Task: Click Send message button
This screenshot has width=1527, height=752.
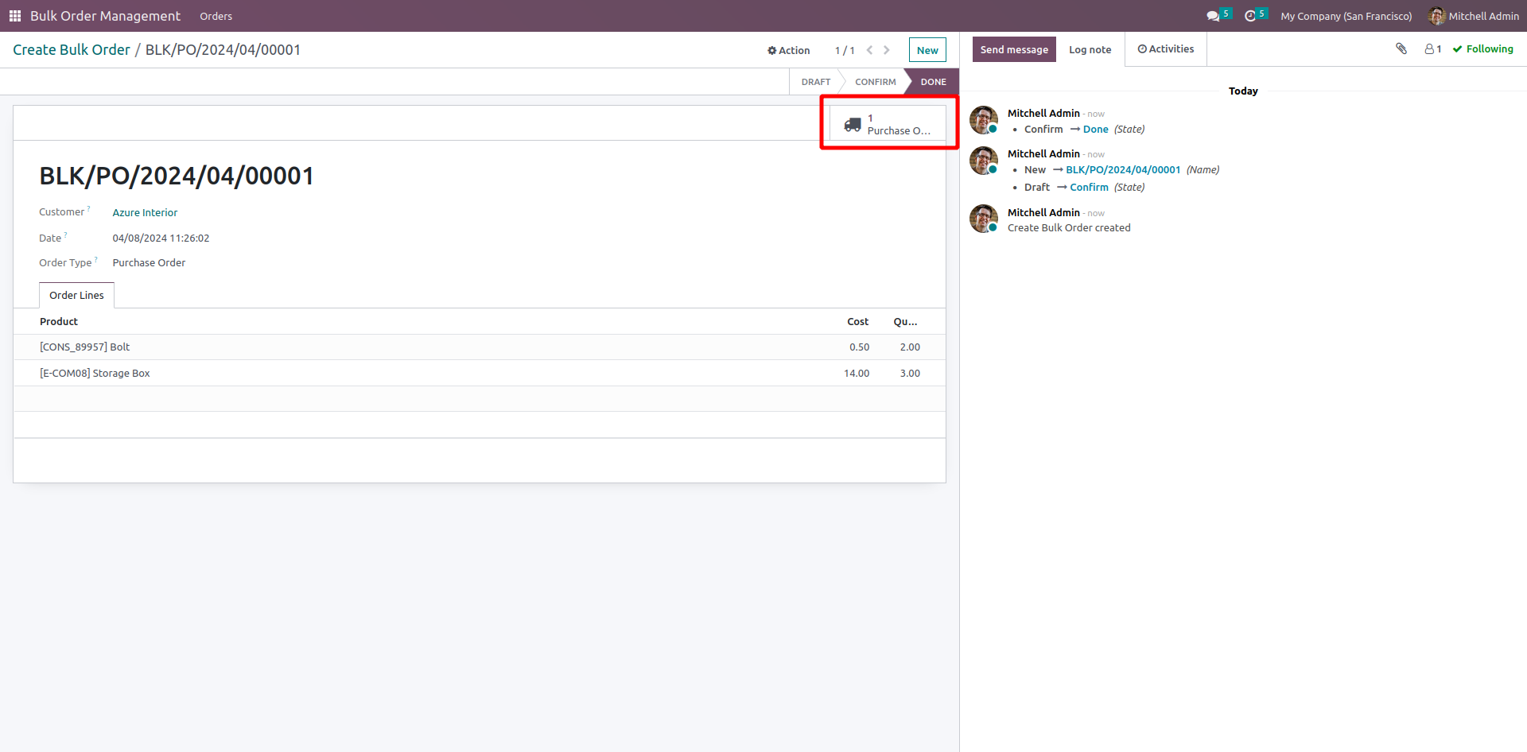Action: (x=1014, y=49)
